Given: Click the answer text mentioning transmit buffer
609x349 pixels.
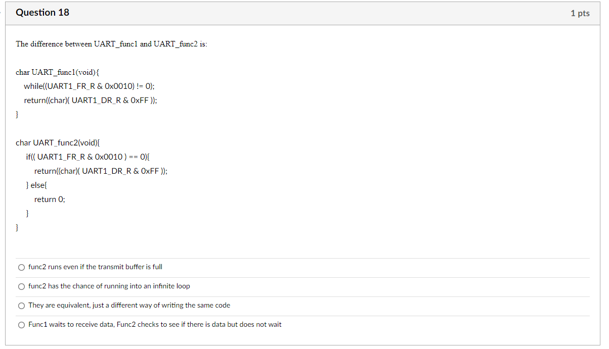Looking at the screenshot, I should click(x=95, y=267).
